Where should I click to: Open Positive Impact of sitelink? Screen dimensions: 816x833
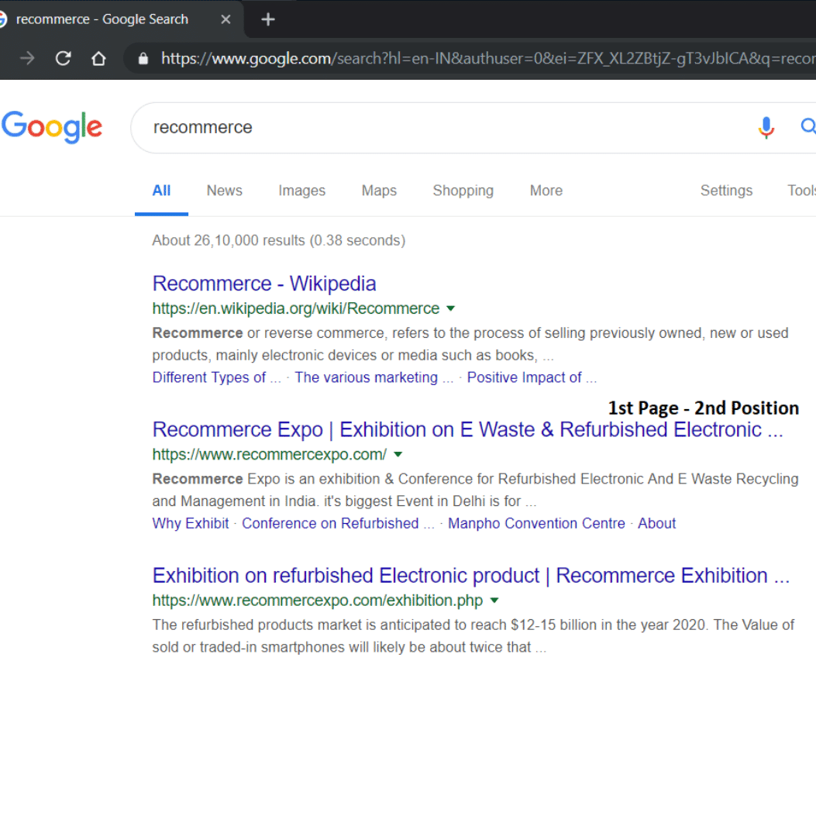coord(532,377)
